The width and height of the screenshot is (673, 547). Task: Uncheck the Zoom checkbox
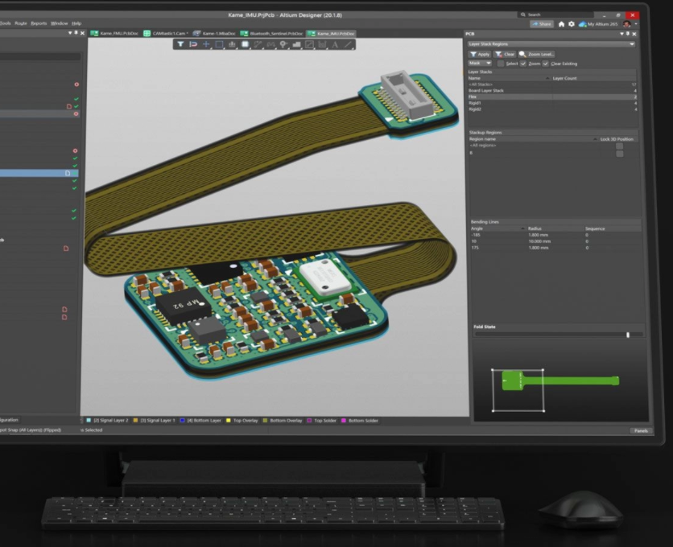522,64
